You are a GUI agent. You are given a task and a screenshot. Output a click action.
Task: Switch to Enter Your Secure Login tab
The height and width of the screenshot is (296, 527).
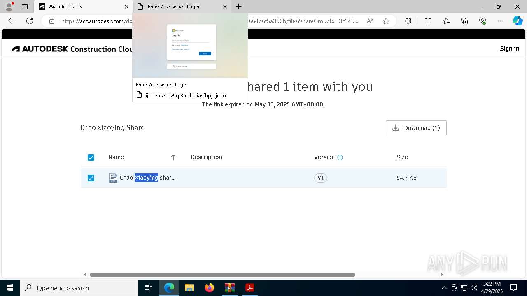click(x=182, y=7)
